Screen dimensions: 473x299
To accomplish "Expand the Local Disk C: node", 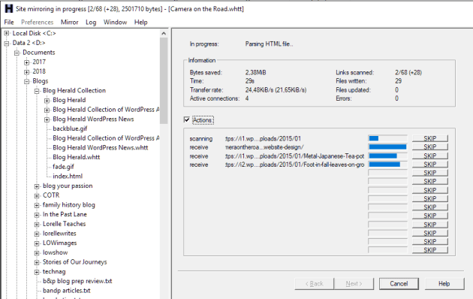I will pos(6,33).
